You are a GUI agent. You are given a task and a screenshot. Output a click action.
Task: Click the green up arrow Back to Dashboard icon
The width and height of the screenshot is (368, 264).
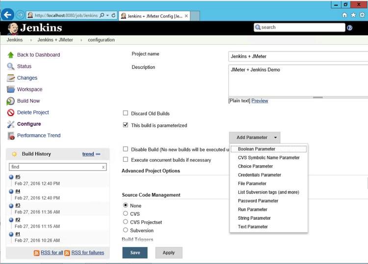pos(11,55)
